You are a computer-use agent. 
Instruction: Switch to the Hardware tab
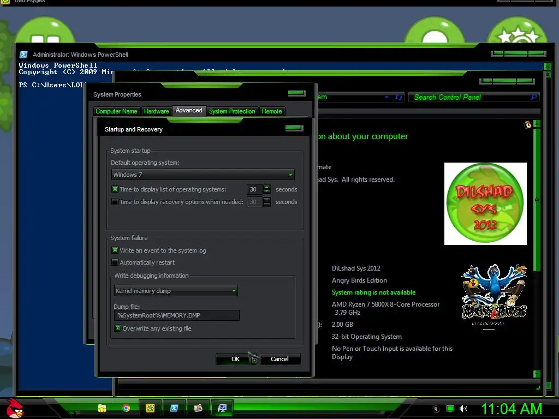tap(156, 111)
